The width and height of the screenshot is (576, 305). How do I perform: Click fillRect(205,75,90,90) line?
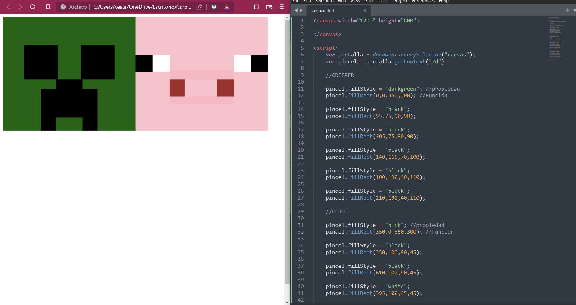point(372,136)
